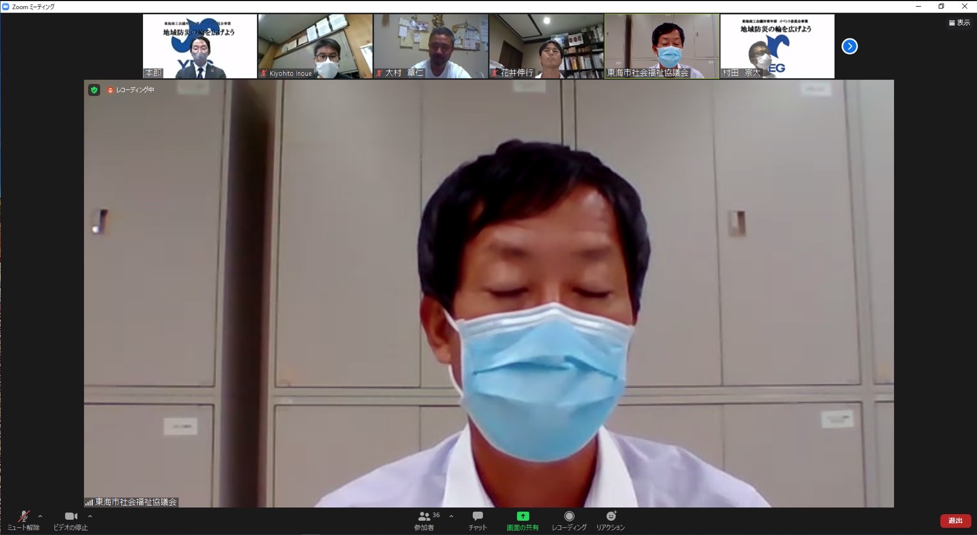
Task: Expand audio options arrow beside mute
Action: (x=40, y=516)
